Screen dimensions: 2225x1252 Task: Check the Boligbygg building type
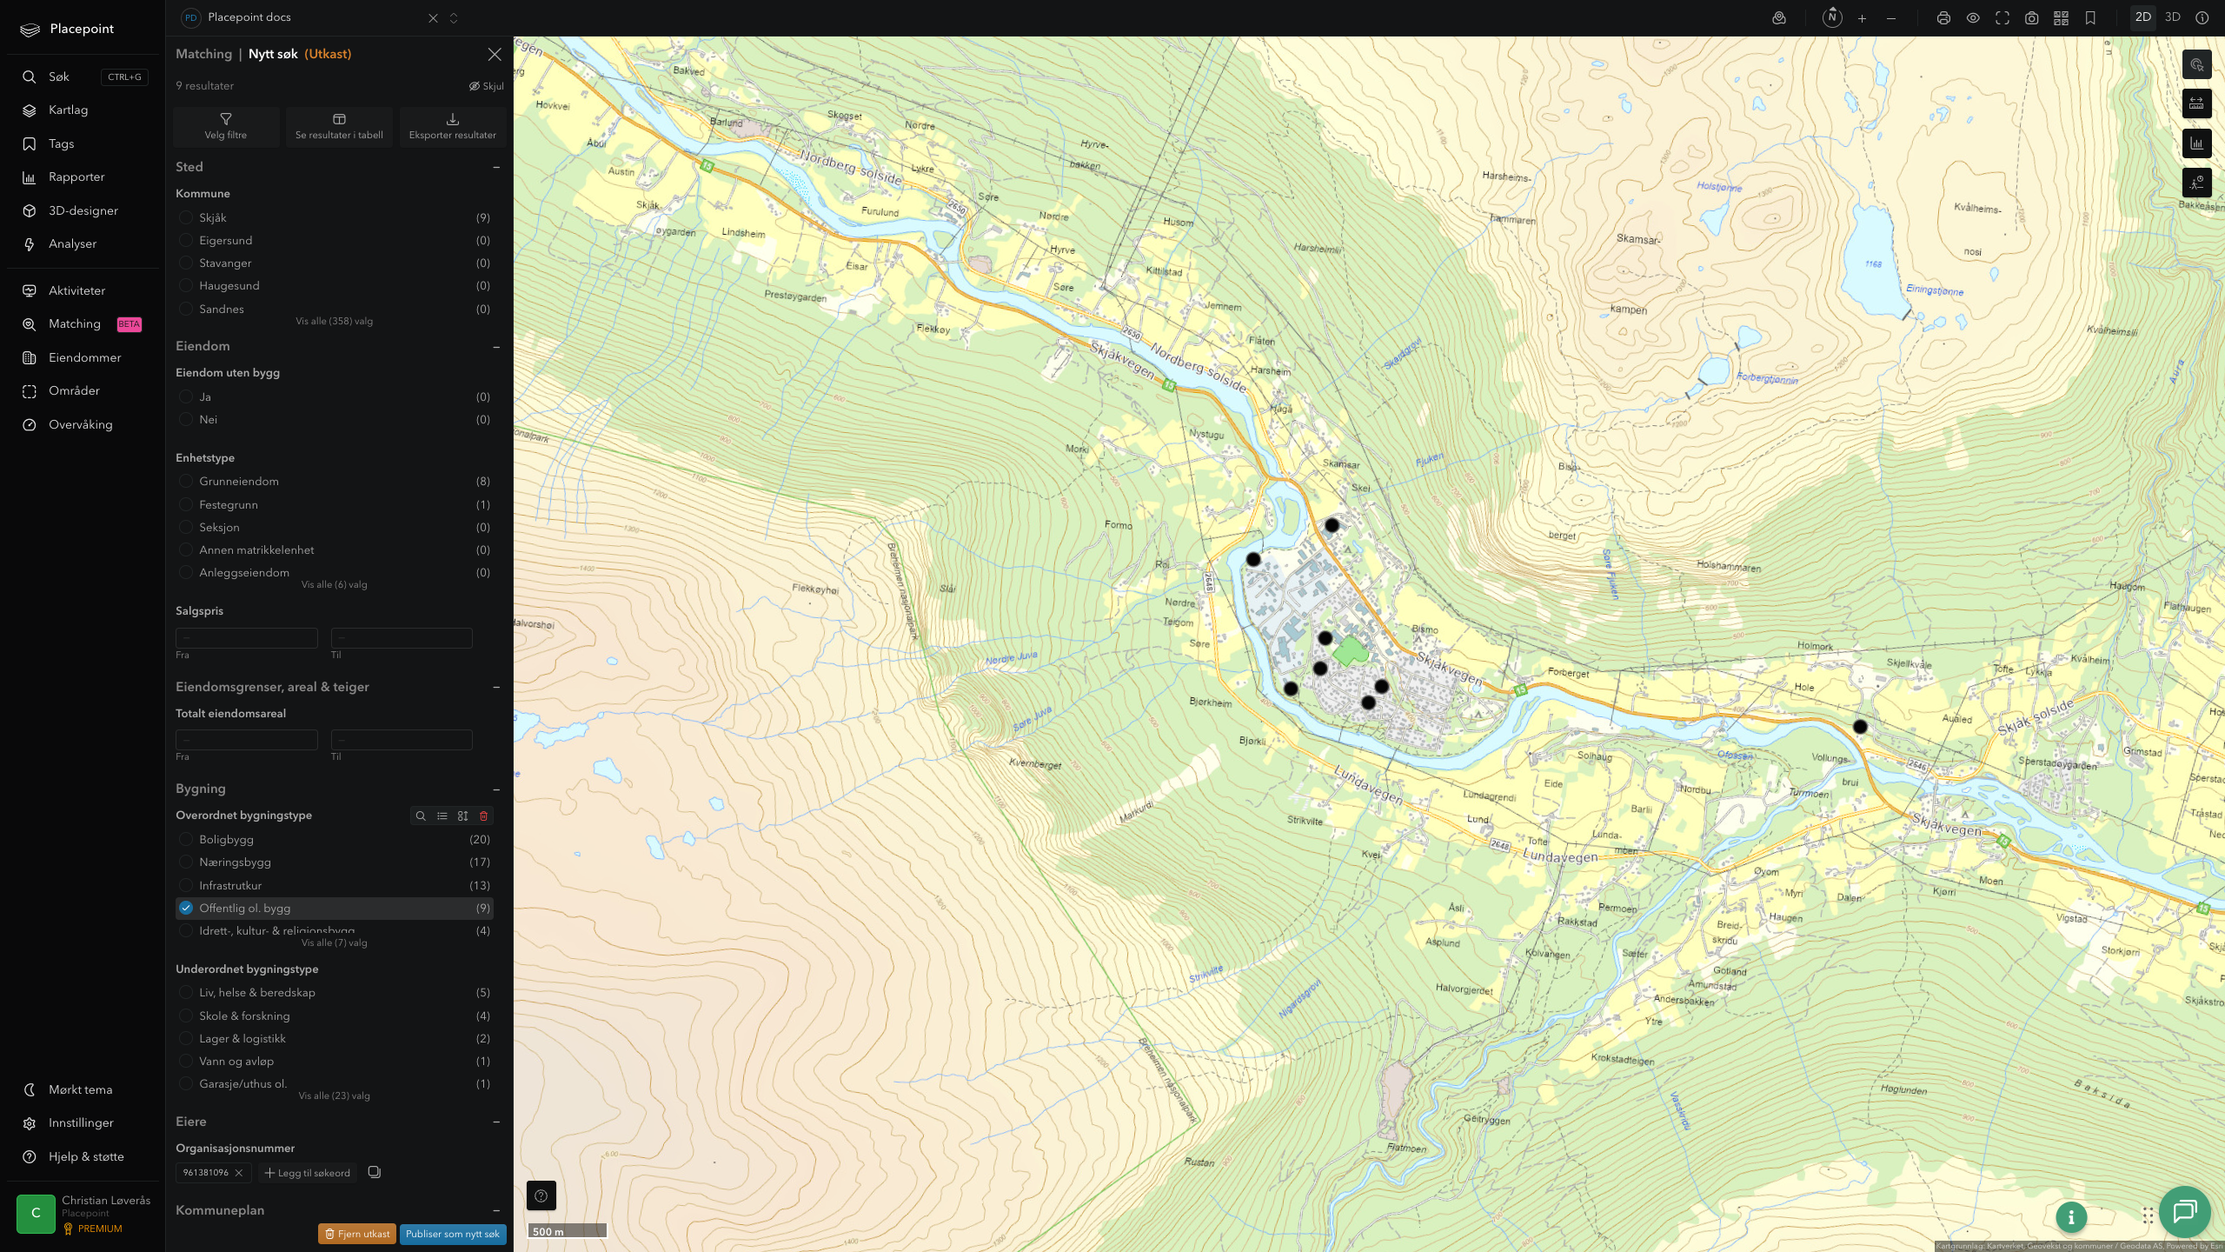point(335,839)
